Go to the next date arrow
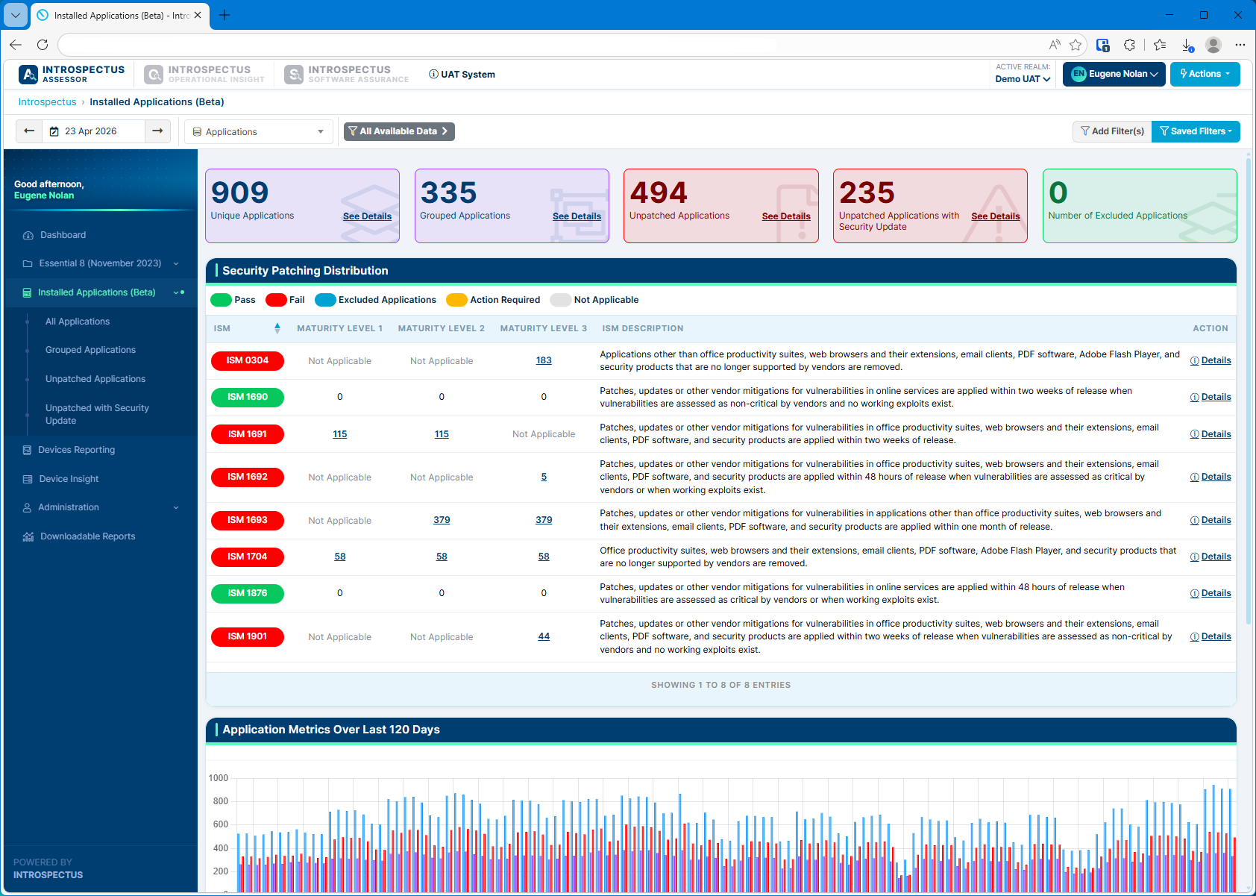The image size is (1256, 896). (x=157, y=131)
